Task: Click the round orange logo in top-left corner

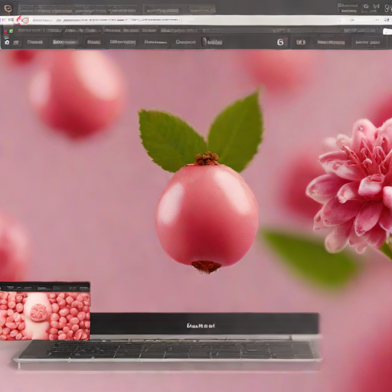Action: coord(8,8)
